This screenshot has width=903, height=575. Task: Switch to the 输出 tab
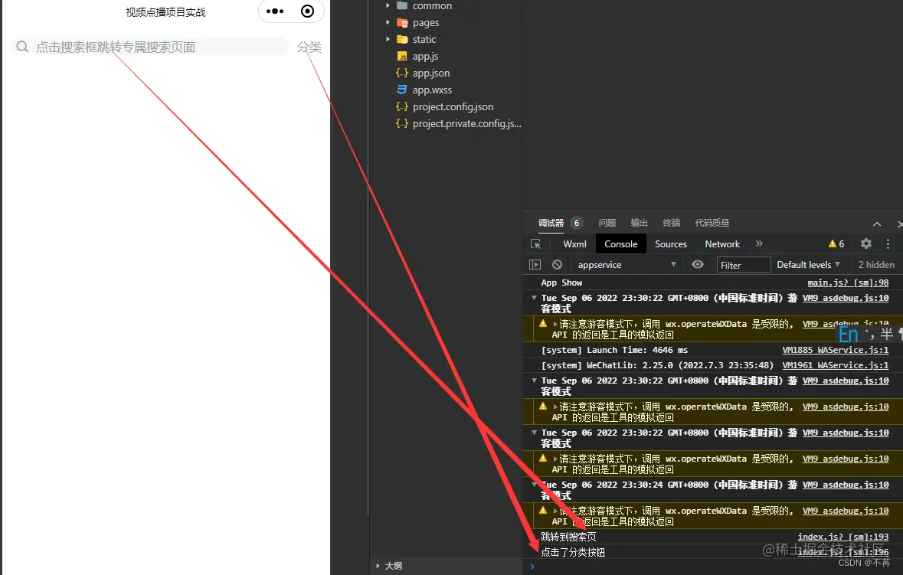640,223
